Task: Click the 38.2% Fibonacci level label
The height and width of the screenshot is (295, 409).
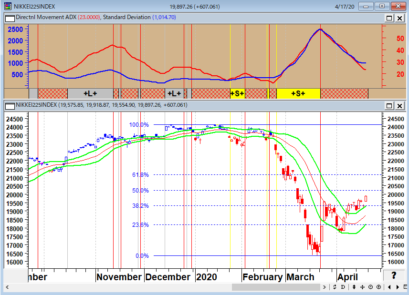Action: click(x=140, y=206)
